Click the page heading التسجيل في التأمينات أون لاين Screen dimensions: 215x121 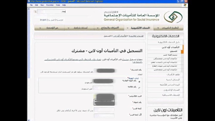point(107,51)
